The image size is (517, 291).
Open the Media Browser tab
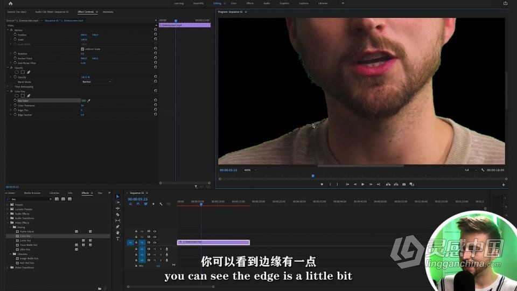32,193
